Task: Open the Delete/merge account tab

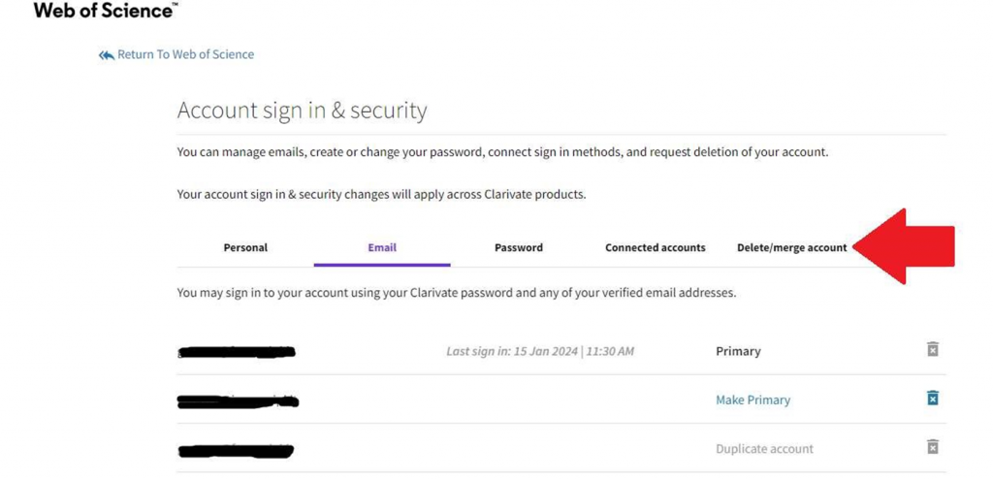Action: (x=791, y=247)
